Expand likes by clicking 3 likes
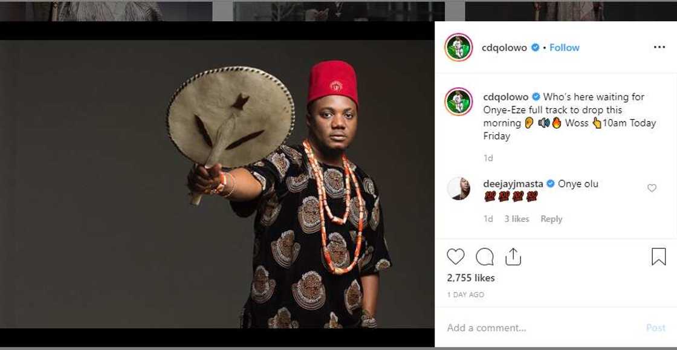The width and height of the screenshot is (677, 350). coord(517,219)
